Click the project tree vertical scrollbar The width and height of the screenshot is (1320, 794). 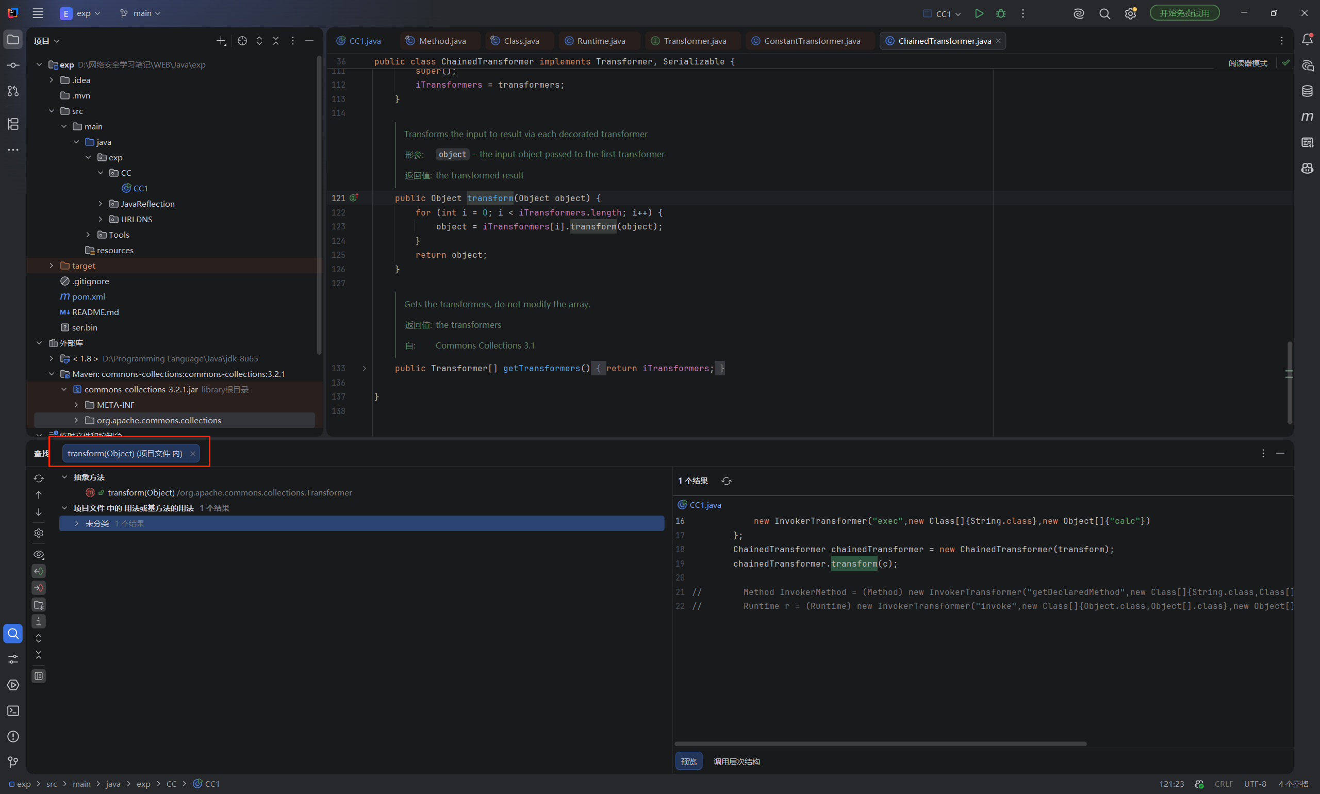[x=319, y=206]
